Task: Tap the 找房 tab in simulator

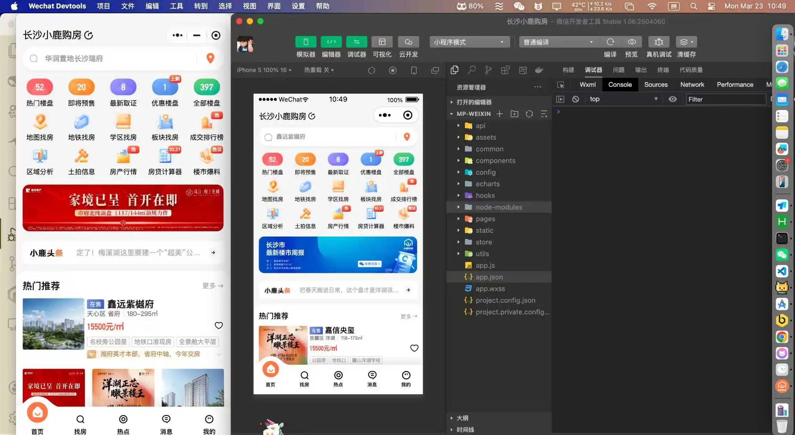Action: point(304,378)
